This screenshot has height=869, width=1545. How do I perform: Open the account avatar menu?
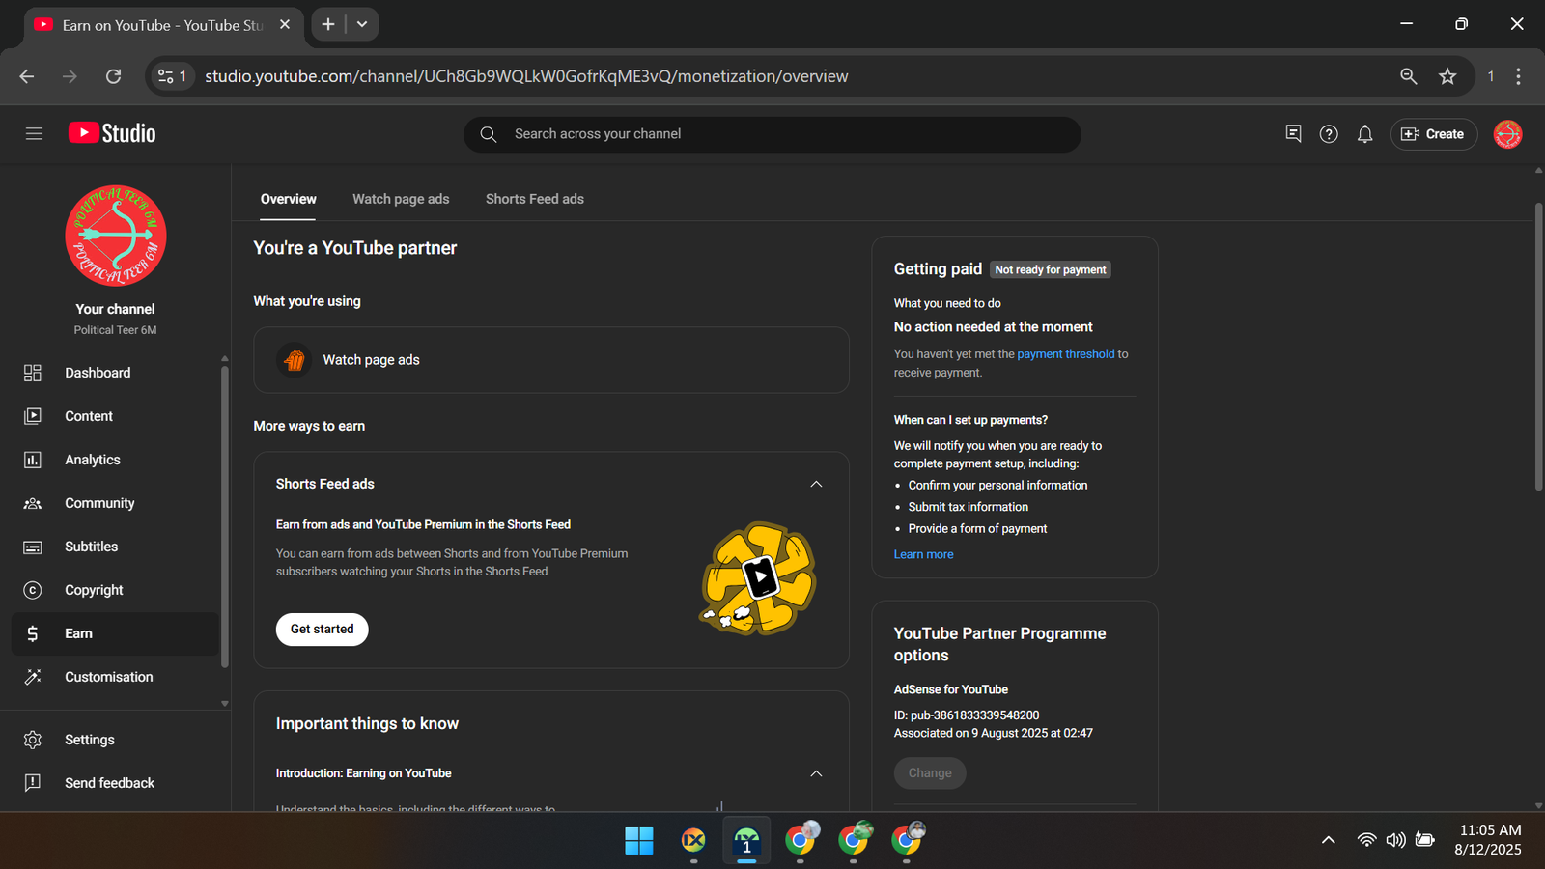[1507, 134]
